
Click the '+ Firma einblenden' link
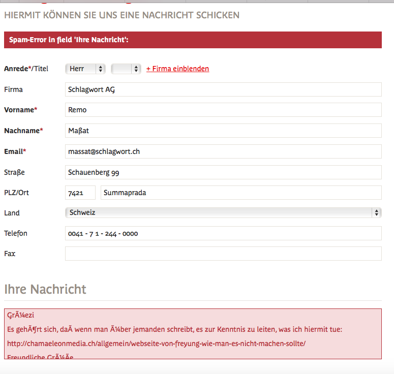pos(177,69)
